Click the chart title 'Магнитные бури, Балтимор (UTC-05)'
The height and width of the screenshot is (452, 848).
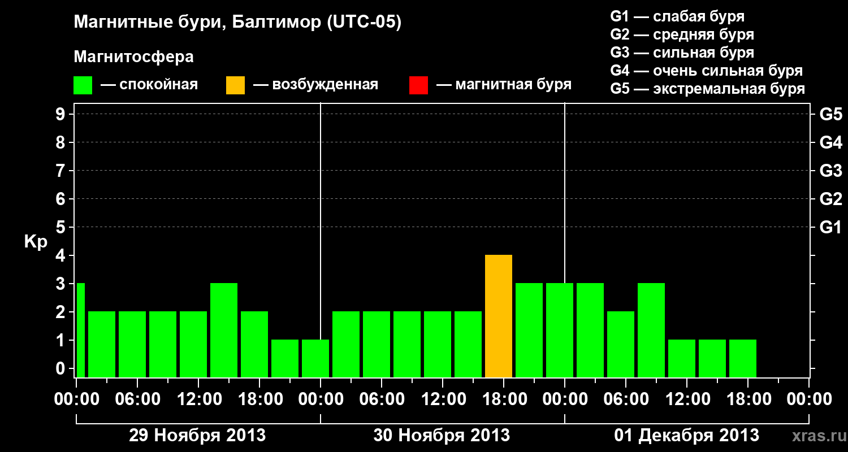pos(237,23)
